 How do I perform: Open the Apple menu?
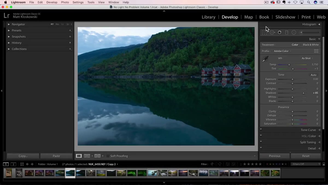click(x=5, y=2)
